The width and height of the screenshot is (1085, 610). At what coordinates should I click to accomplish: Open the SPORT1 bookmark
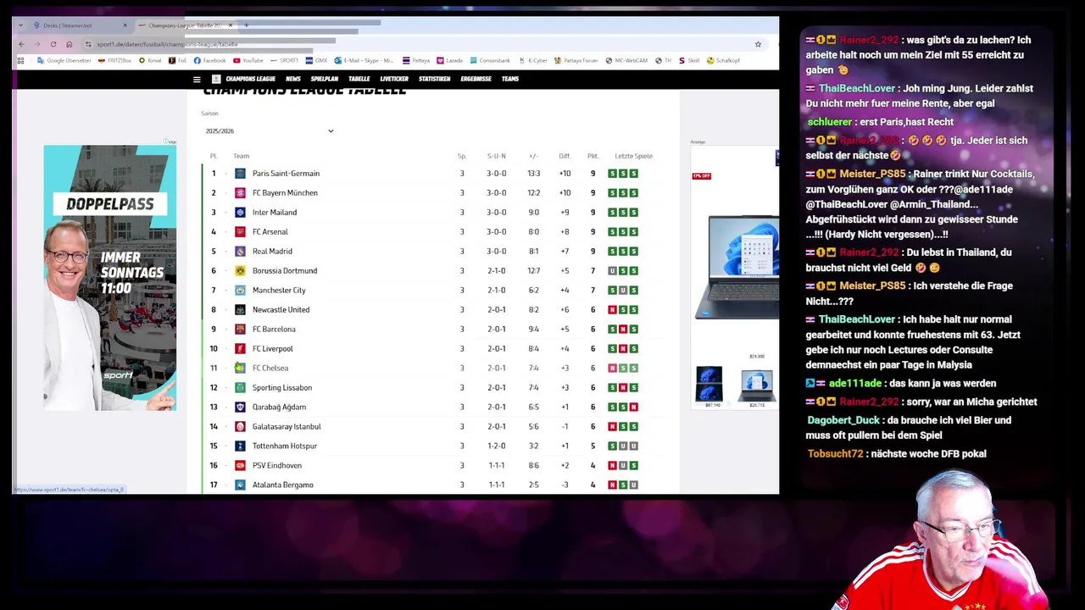285,60
